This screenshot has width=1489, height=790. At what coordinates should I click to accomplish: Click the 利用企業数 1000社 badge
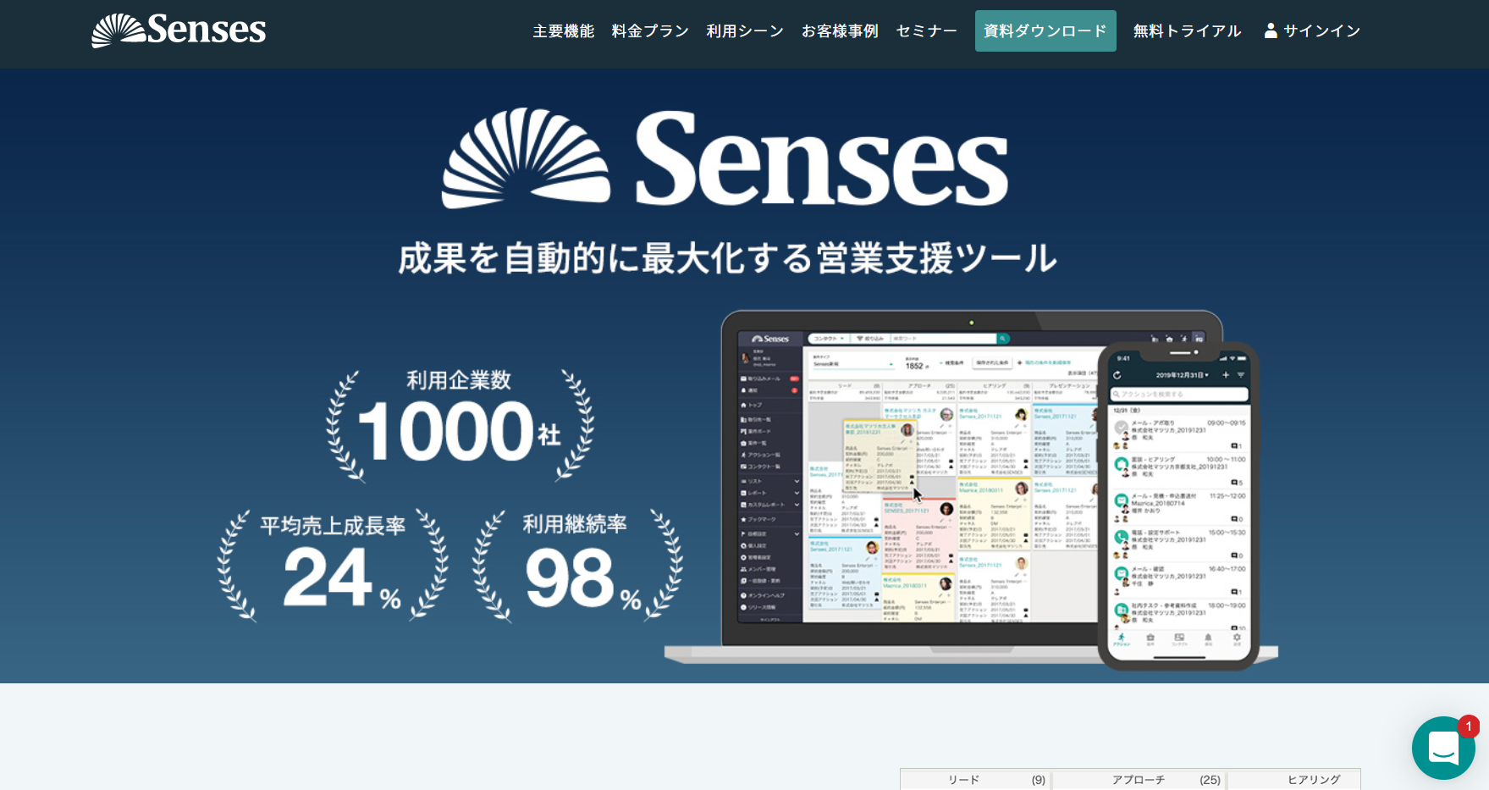pos(460,425)
